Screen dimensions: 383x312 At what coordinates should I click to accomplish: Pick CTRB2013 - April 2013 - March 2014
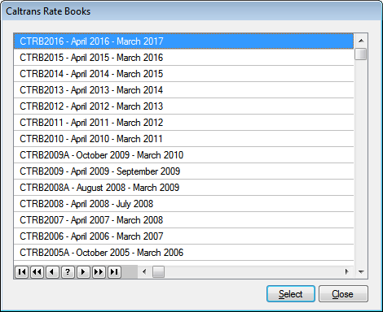click(x=183, y=90)
